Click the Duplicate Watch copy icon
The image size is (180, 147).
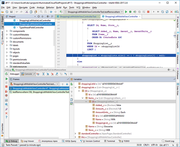click(x=72, y=99)
